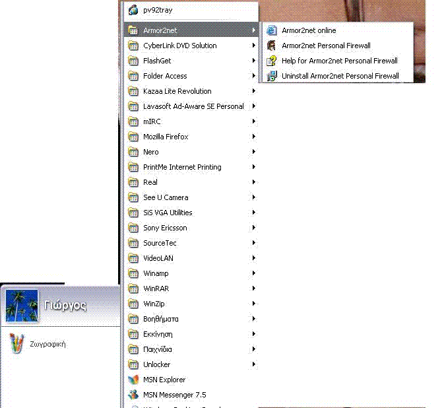Click folder icon beside mIRC
Viewport: 444px width, 408px height.
pos(133,121)
